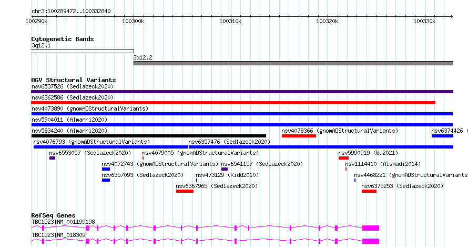
Task: Click the nsv6367965 (Sedlazeck2020) label
Action: pos(217,186)
